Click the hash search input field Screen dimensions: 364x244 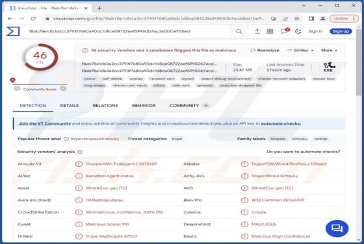(129, 31)
